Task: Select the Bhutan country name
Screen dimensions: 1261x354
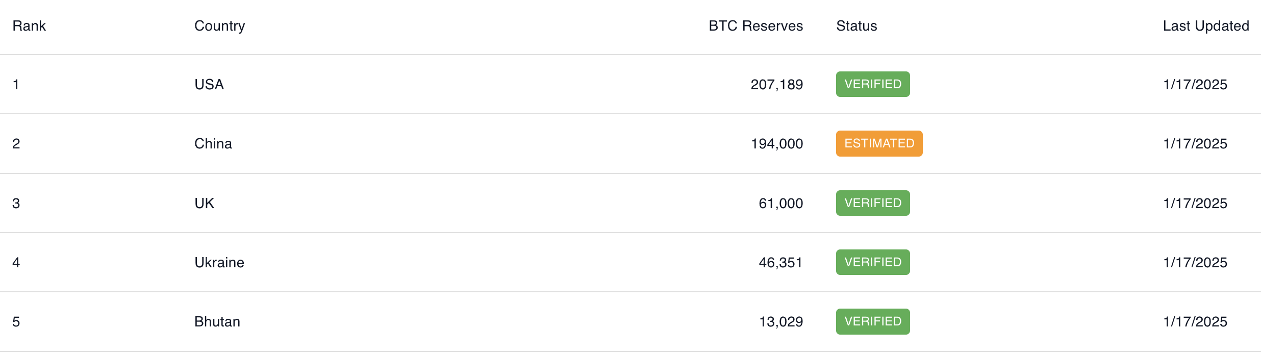Action: pos(217,322)
